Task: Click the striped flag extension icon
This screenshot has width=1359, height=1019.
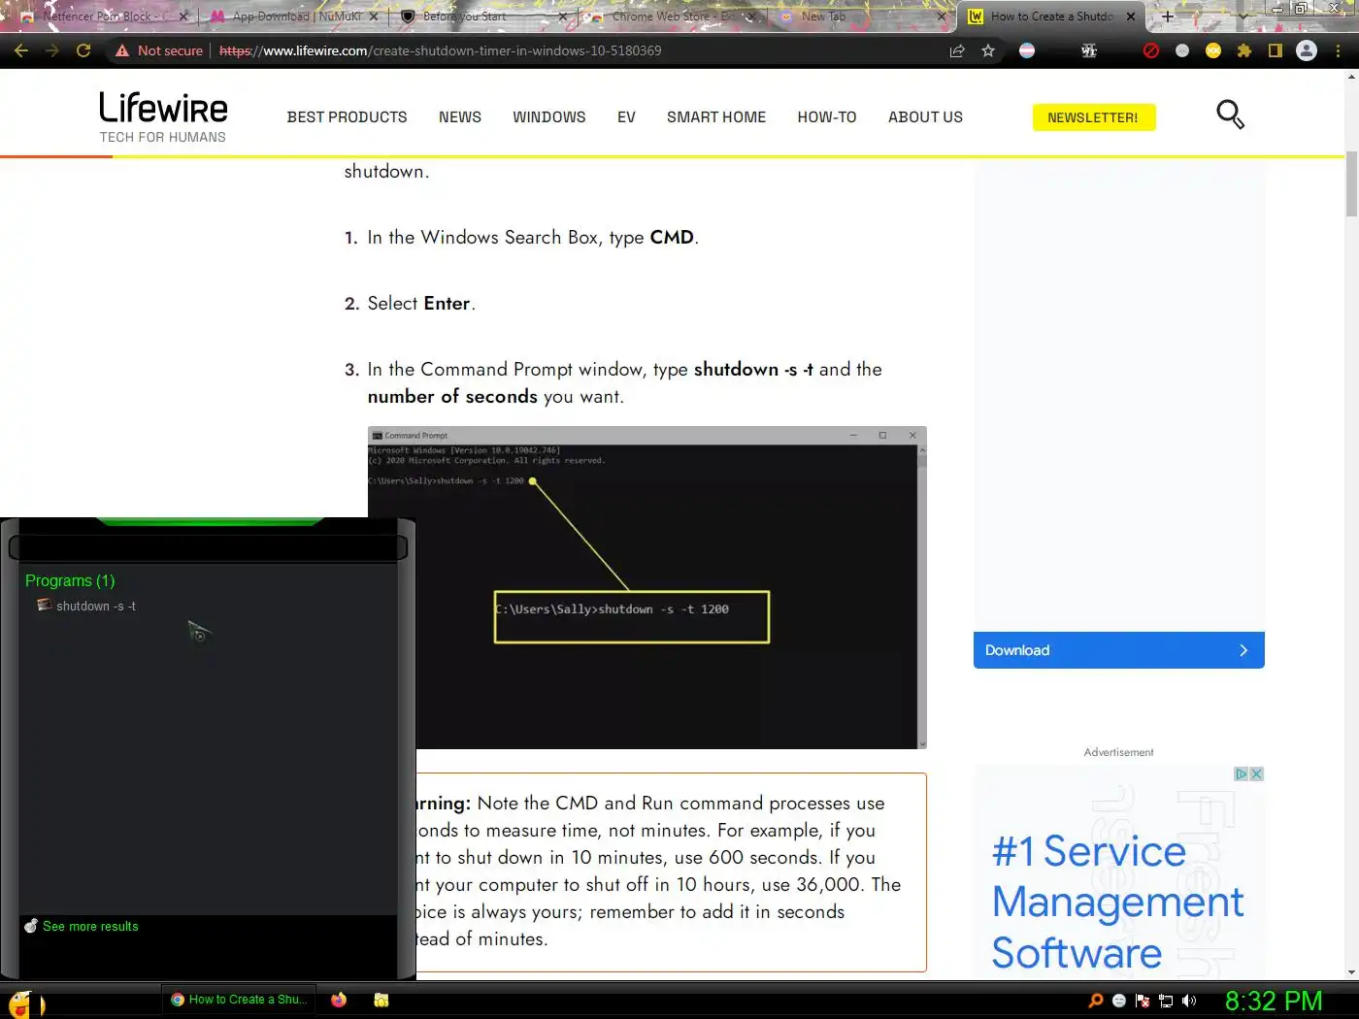Action: (1027, 50)
